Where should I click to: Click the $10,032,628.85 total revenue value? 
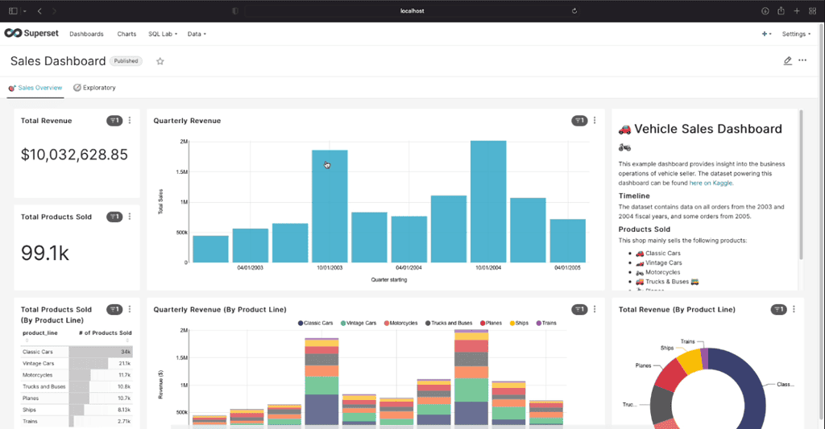click(x=74, y=155)
